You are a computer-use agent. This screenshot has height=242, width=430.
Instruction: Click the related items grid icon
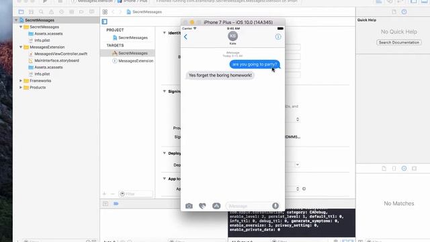point(105,12)
